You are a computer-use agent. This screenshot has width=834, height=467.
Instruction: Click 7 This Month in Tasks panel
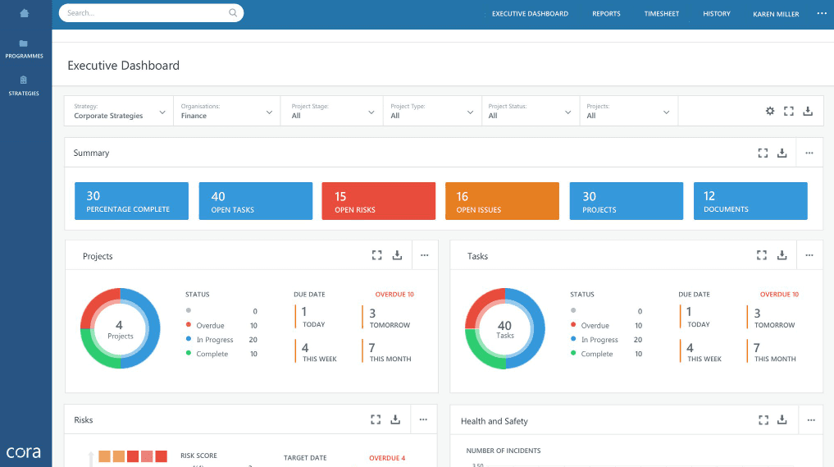click(x=772, y=351)
